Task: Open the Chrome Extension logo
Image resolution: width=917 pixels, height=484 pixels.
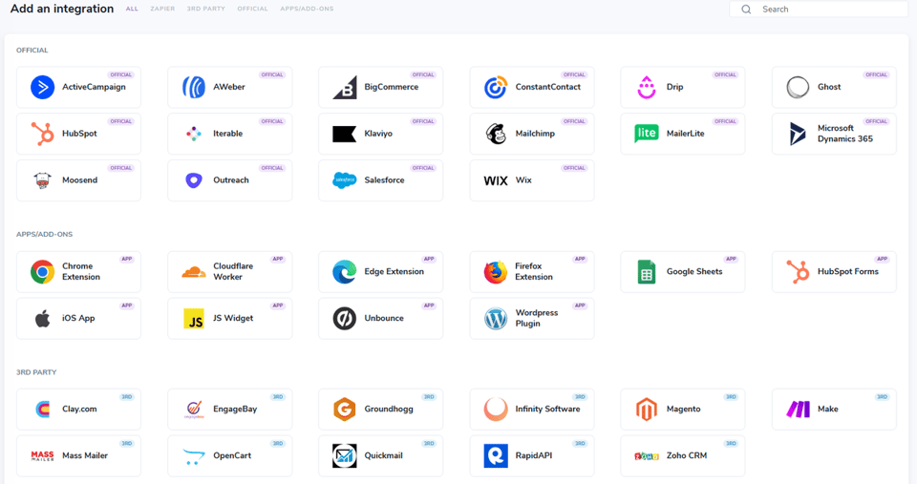Action: click(x=42, y=272)
